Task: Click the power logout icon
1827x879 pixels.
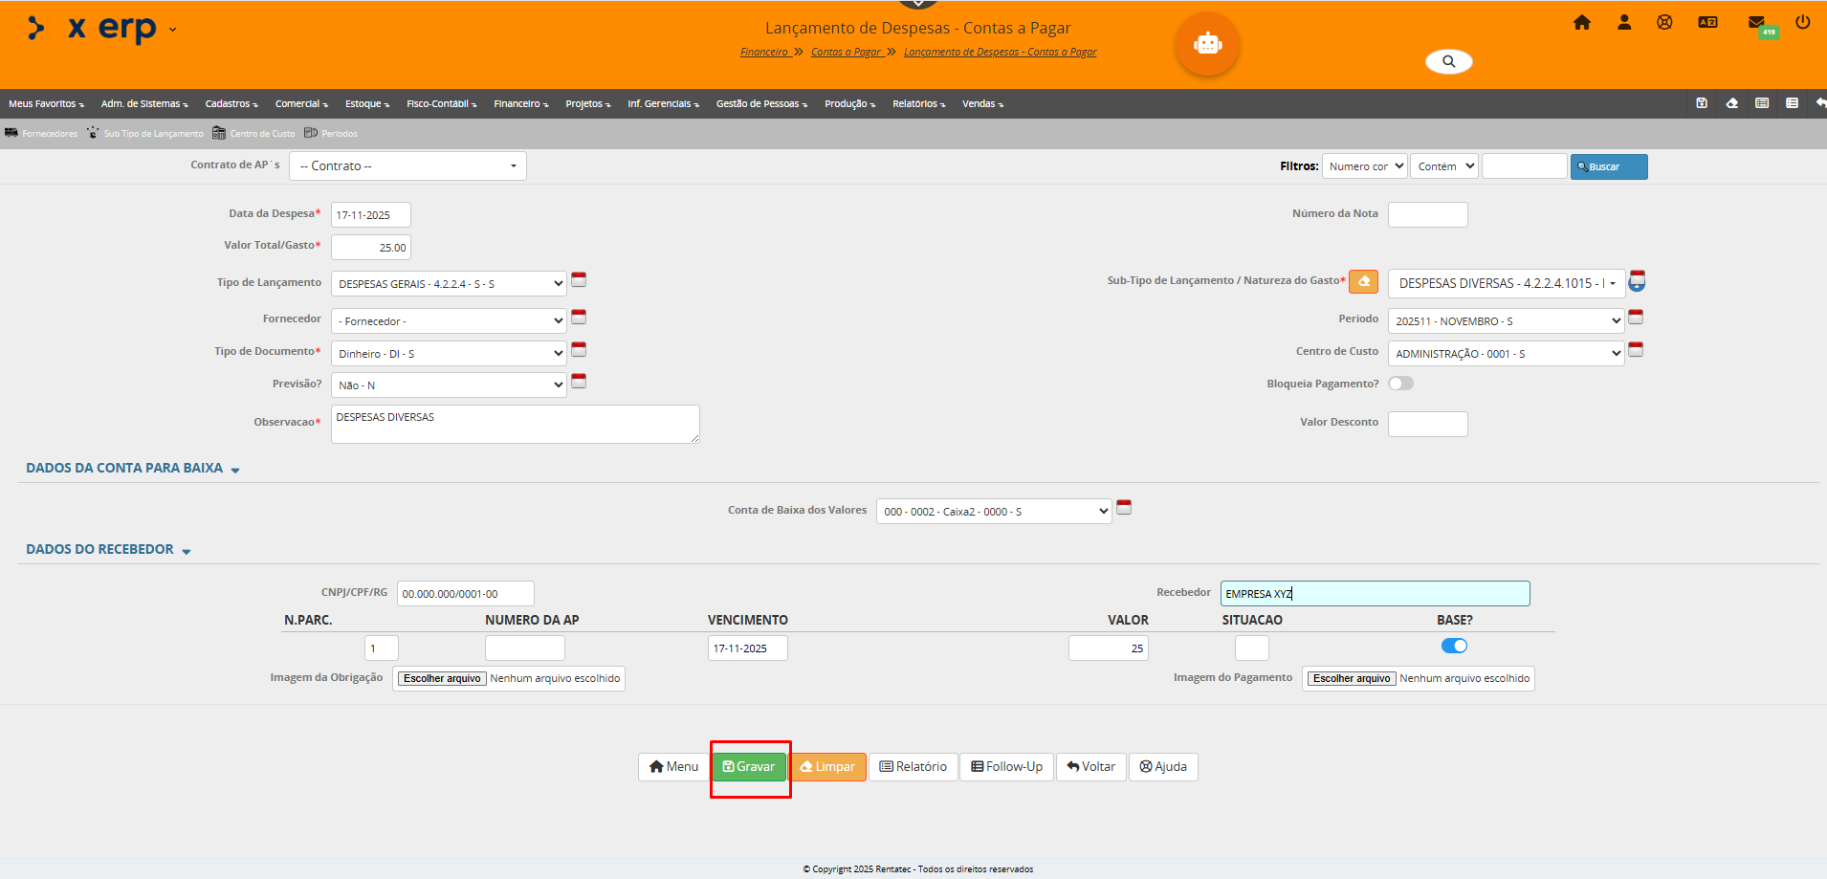Action: (1802, 22)
